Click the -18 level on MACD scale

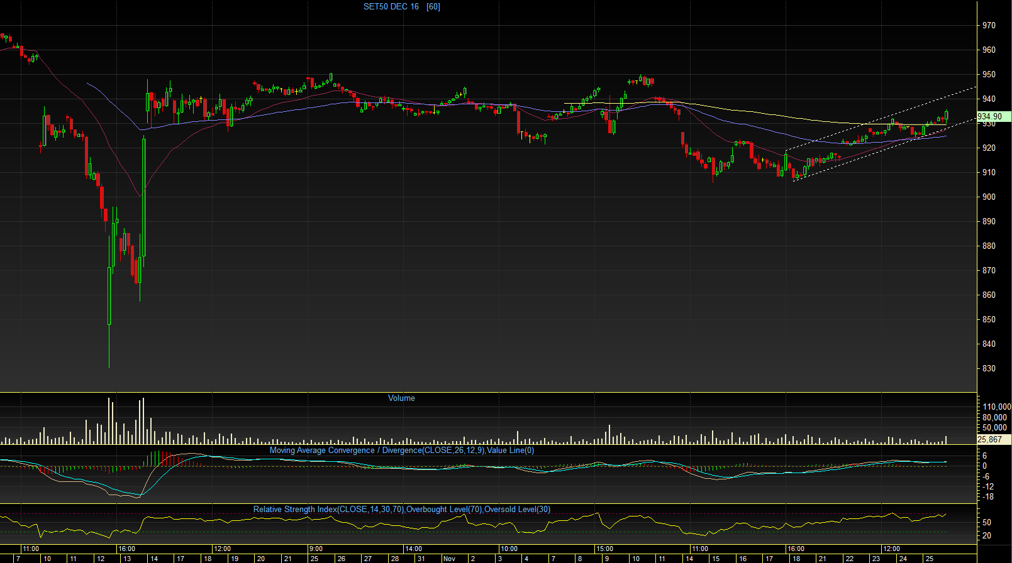988,497
